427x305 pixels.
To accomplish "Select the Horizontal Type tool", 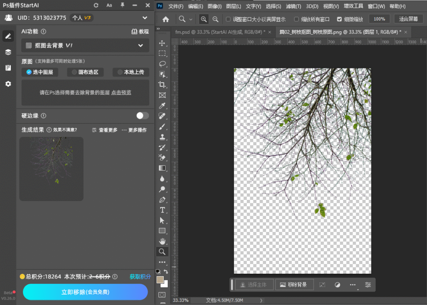I will [162, 210].
